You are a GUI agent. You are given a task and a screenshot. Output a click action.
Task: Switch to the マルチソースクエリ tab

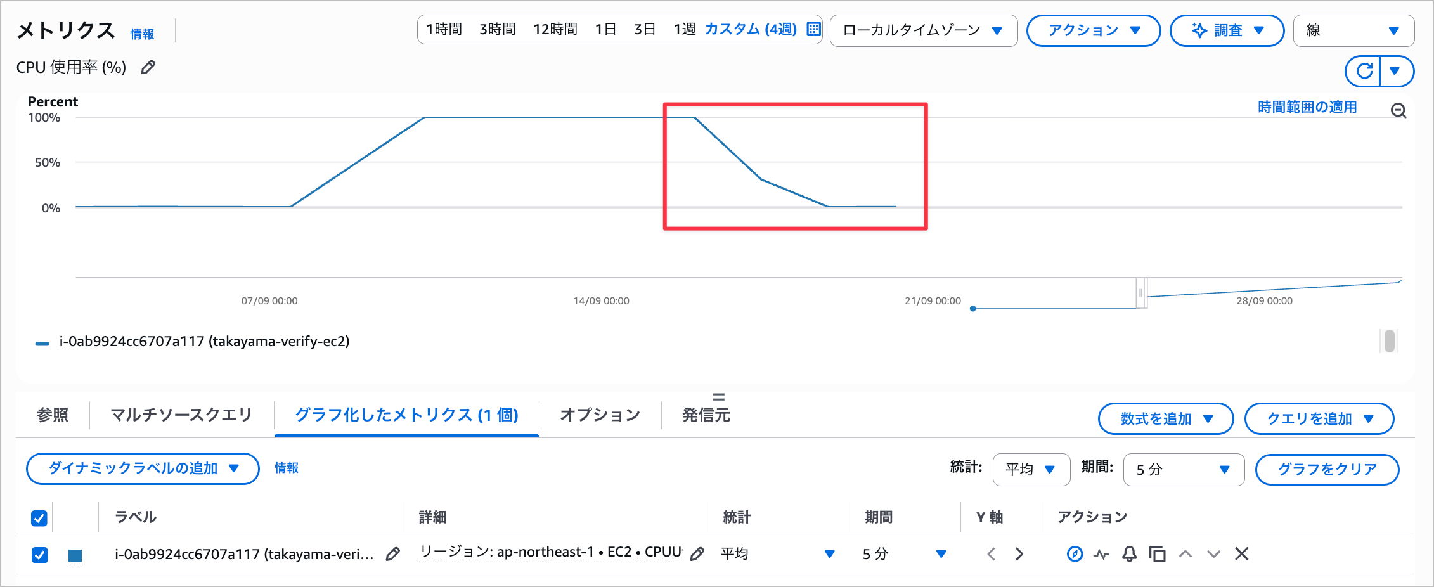(181, 415)
